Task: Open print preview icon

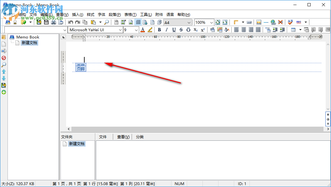Action: (60, 22)
